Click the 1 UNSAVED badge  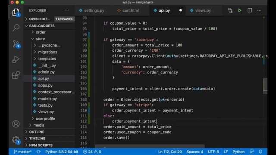(x=64, y=19)
